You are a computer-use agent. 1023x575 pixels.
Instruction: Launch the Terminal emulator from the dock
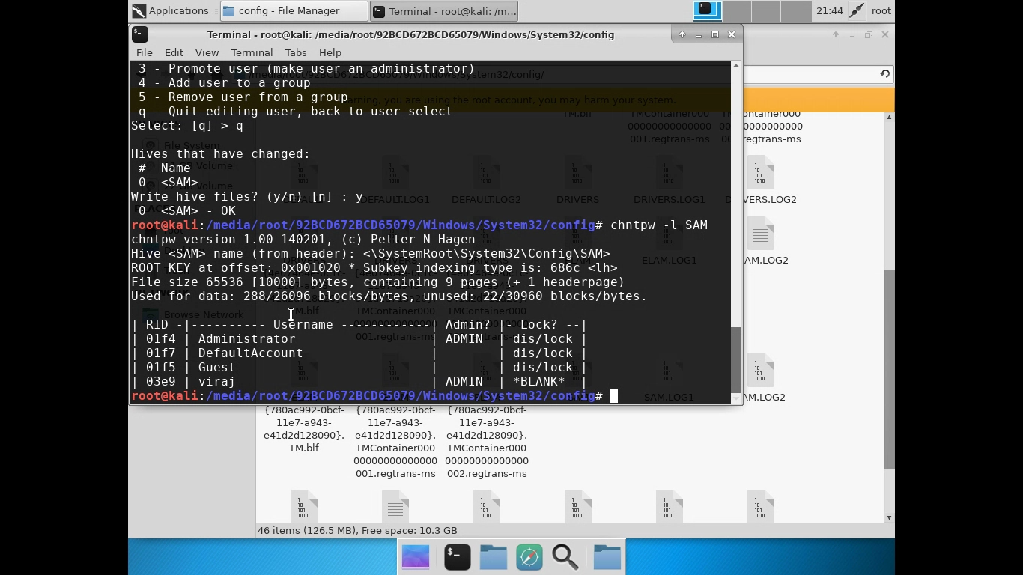[457, 557]
